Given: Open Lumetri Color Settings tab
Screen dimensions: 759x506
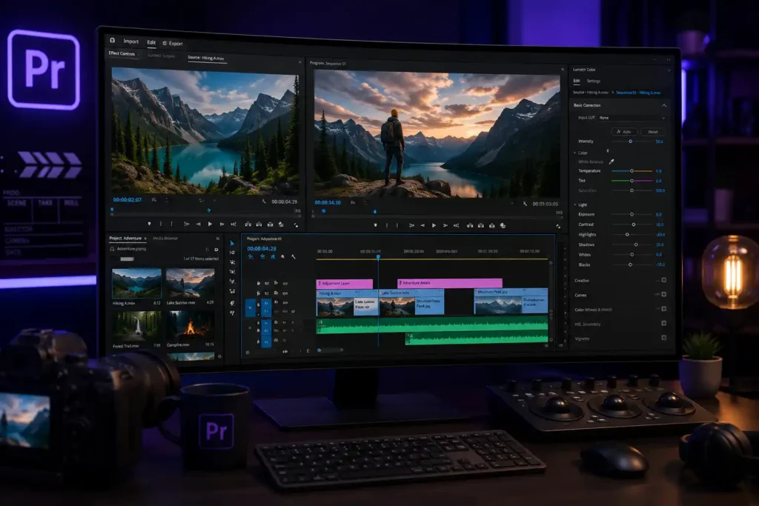Looking at the screenshot, I should 593,81.
